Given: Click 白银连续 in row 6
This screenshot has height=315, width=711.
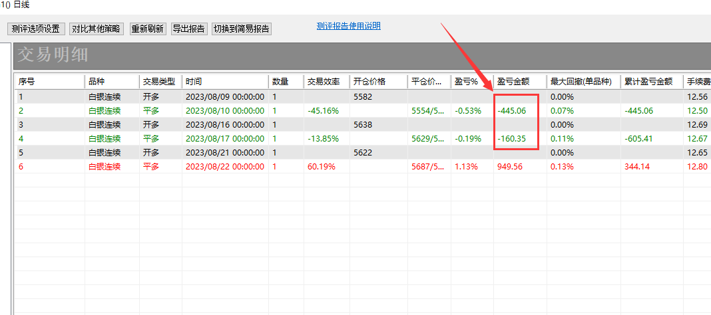Looking at the screenshot, I should click(x=105, y=167).
